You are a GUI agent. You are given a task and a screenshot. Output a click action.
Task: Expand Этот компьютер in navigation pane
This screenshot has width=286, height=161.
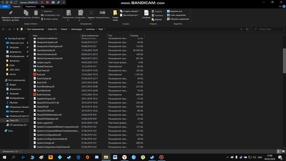17,80
